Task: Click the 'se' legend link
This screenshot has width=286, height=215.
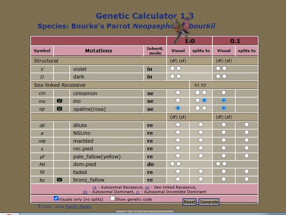Action: (147, 187)
